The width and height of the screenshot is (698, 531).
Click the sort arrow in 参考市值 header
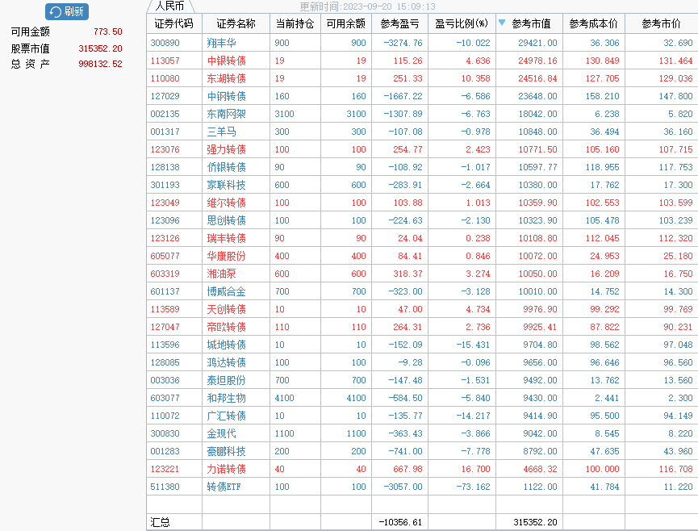(502, 23)
